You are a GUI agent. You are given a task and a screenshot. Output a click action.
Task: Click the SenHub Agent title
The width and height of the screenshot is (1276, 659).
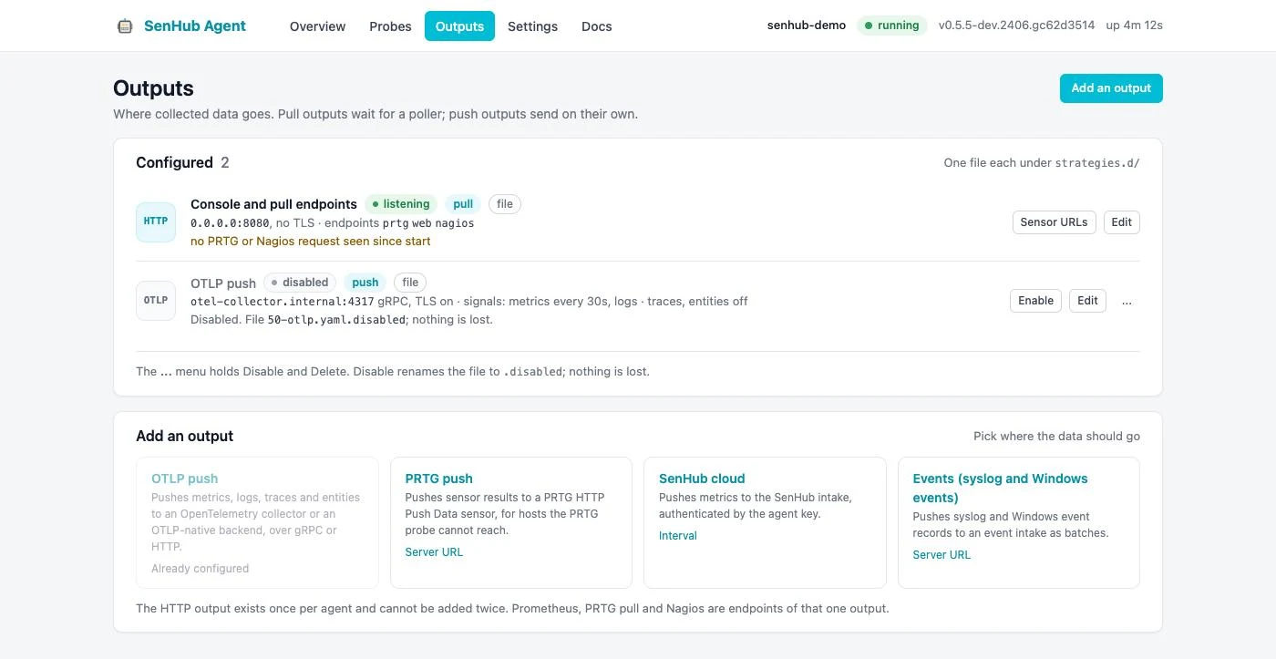(x=195, y=26)
